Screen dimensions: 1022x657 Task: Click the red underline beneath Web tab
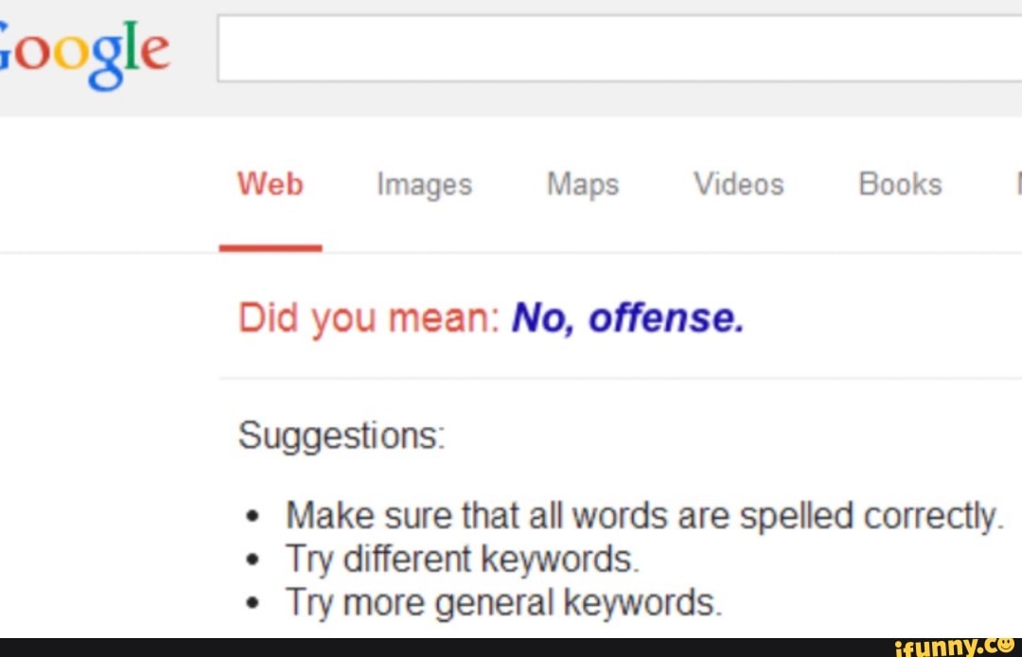click(x=271, y=248)
